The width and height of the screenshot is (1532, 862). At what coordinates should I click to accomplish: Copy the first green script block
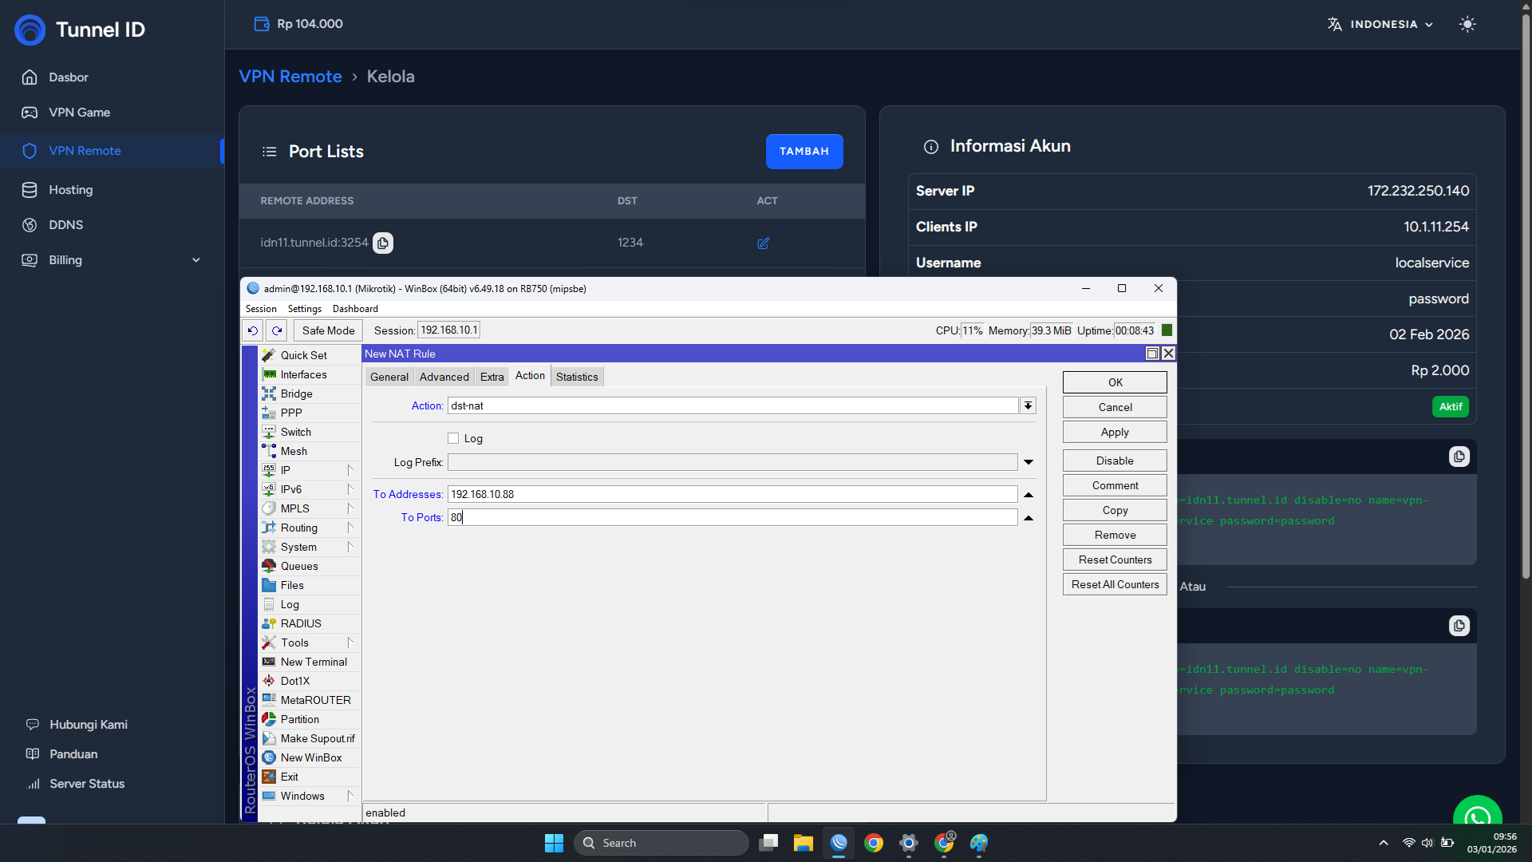pos(1459,457)
